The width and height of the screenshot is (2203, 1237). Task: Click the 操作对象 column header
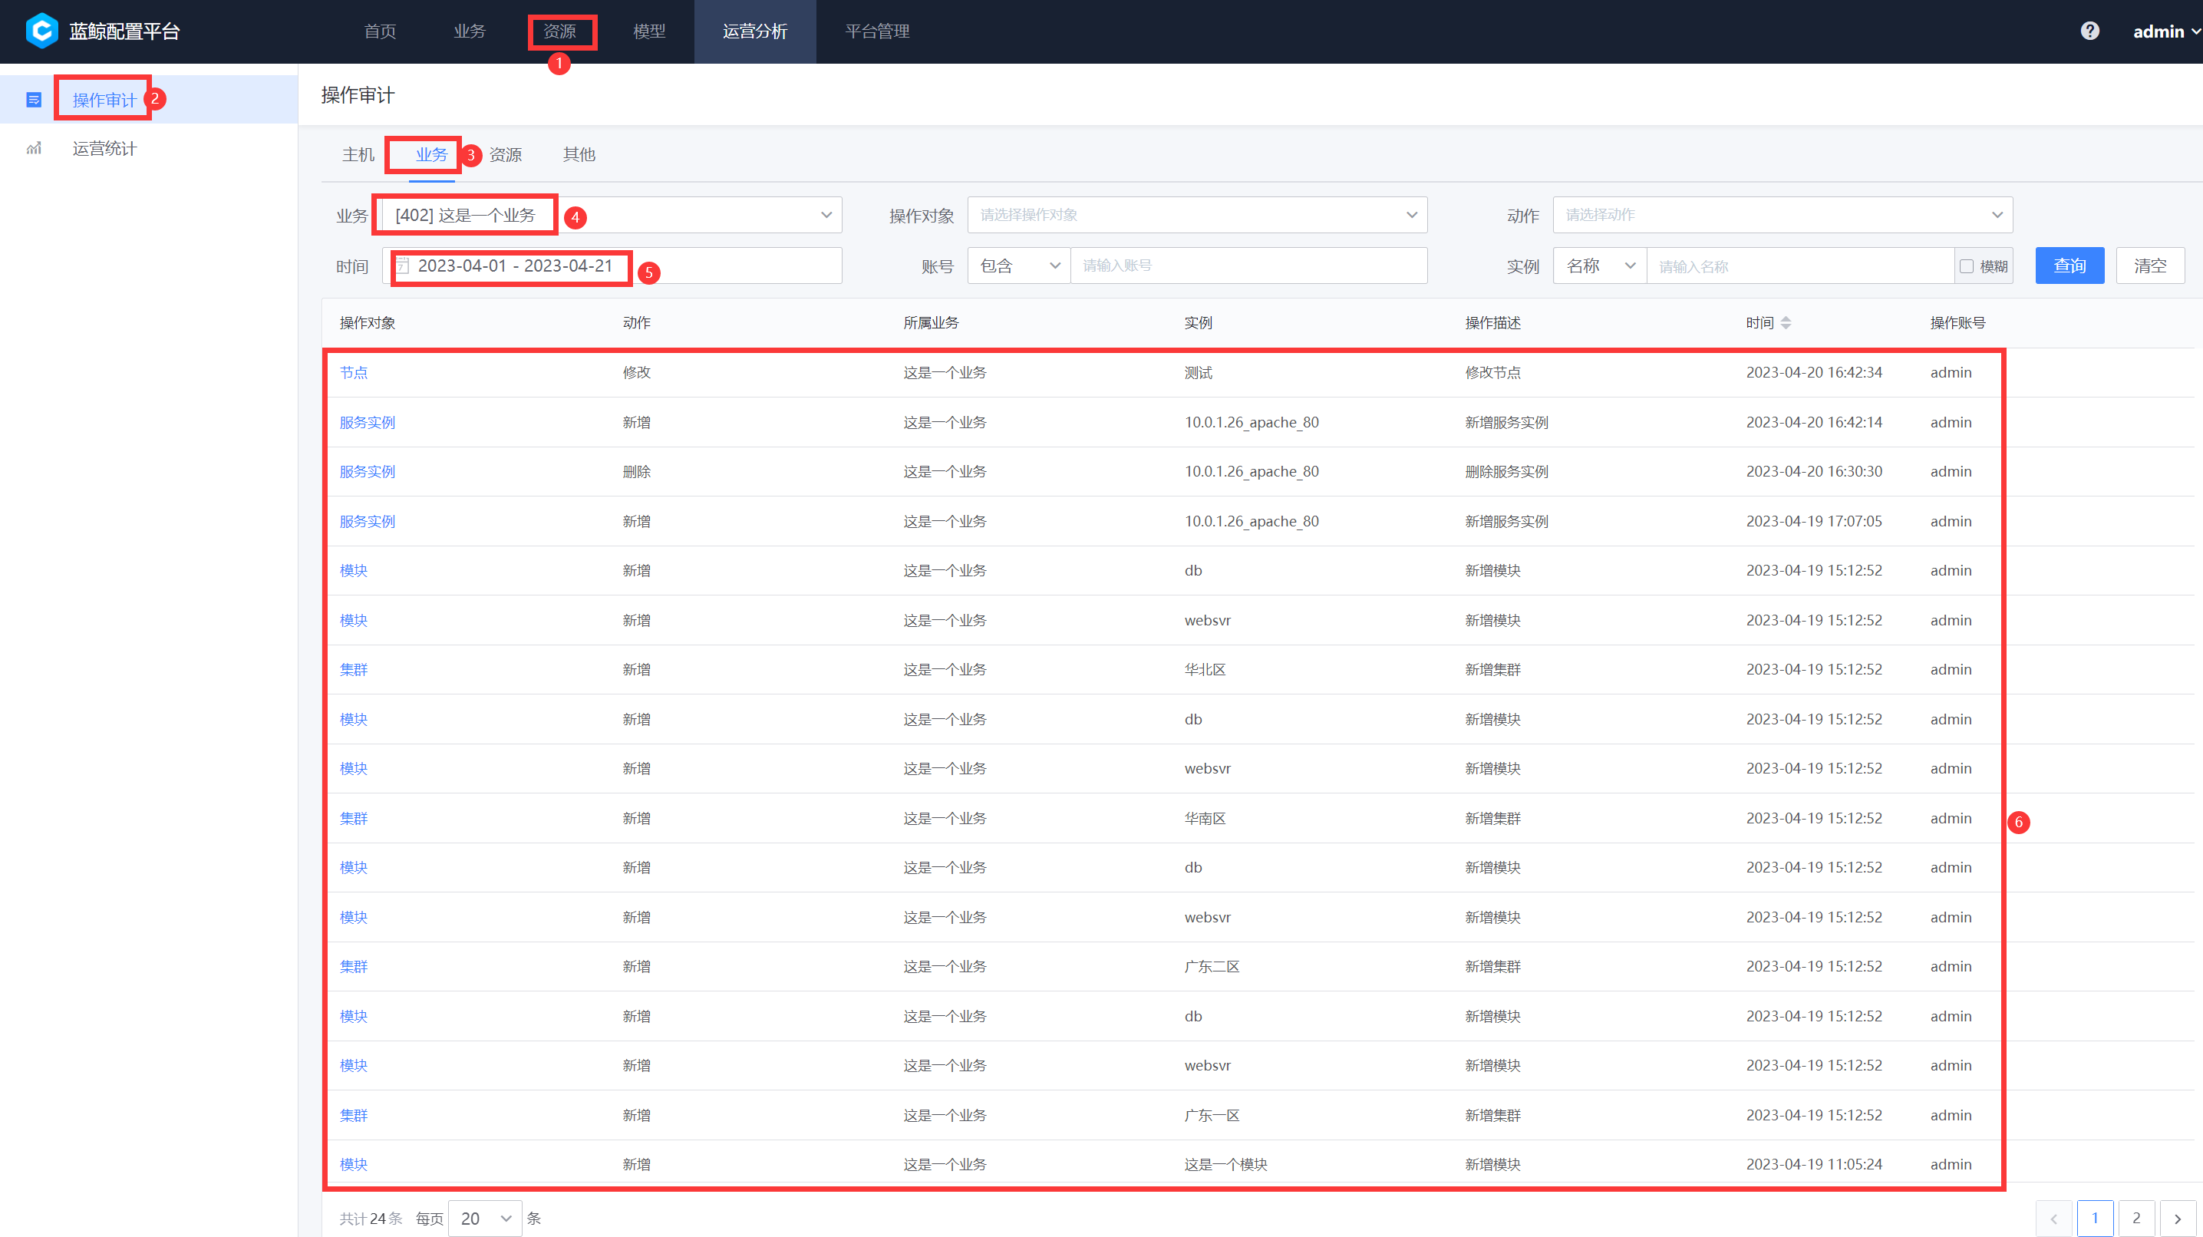point(367,323)
